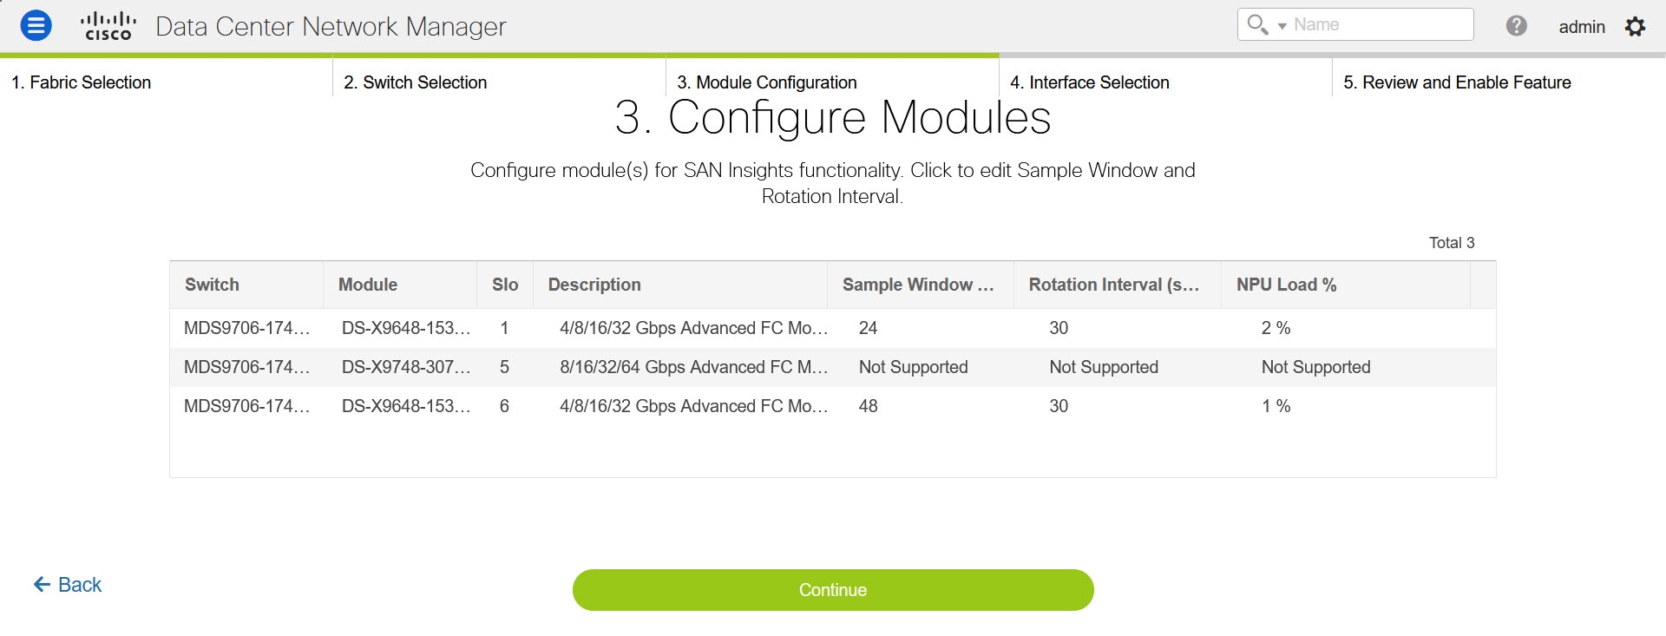Screen dimensions: 1666x636
Task: Click the Sample Window column header
Action: 920,285
